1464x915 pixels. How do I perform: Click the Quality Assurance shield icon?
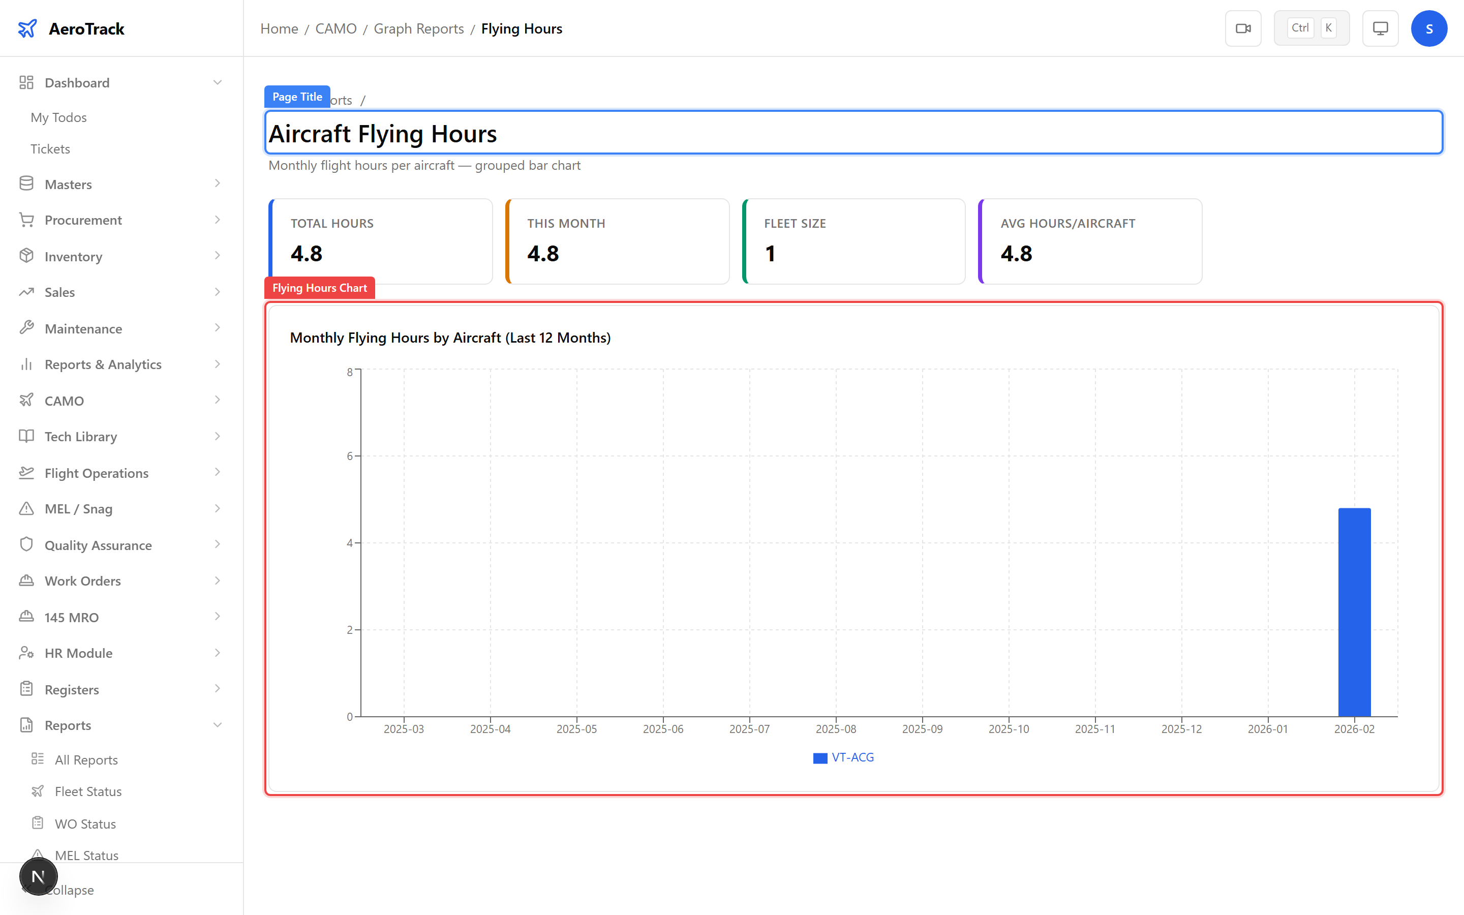(26, 544)
